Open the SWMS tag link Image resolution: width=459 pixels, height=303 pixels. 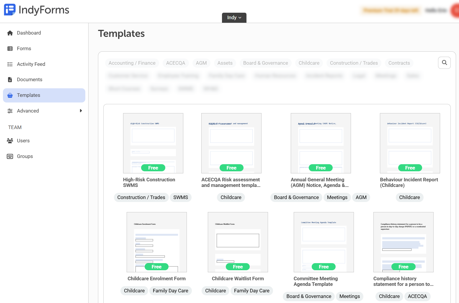180,197
